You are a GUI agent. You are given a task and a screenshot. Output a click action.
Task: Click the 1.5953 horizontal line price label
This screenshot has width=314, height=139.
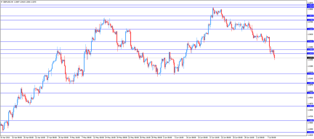pyautogui.click(x=310, y=5)
